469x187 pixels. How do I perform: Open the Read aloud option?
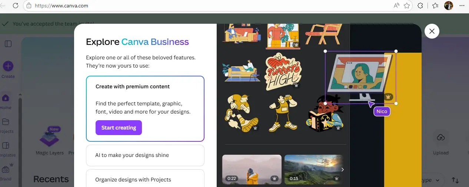tap(396, 6)
